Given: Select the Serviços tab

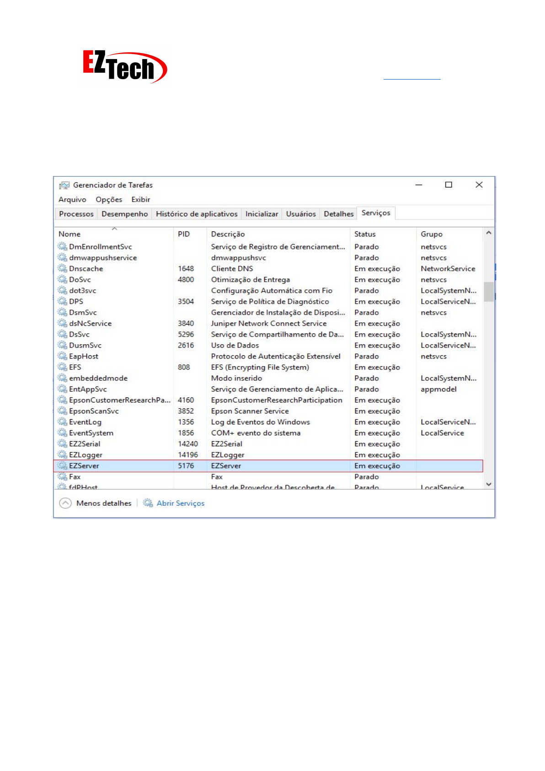Looking at the screenshot, I should [x=376, y=213].
